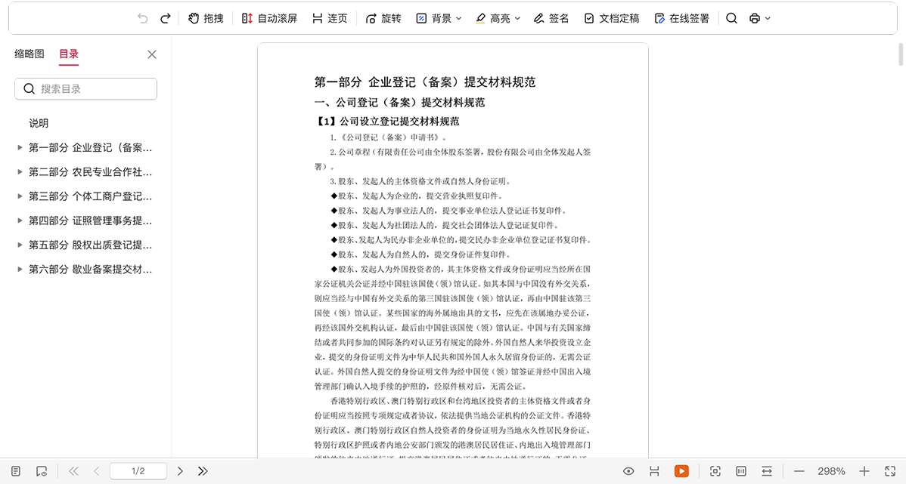Click the 签名 signature tool
The width and height of the screenshot is (906, 484).
551,18
